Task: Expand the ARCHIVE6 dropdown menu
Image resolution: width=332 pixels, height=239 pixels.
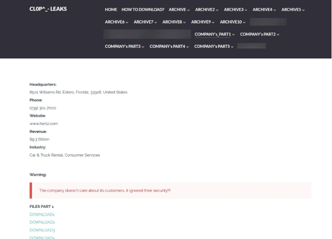Action: tap(116, 22)
